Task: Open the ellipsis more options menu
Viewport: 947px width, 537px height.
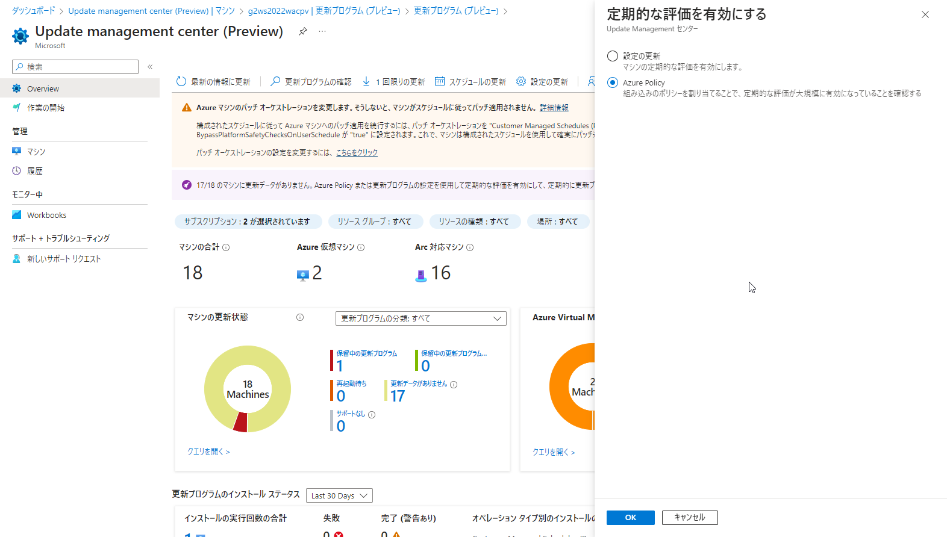Action: 322,31
